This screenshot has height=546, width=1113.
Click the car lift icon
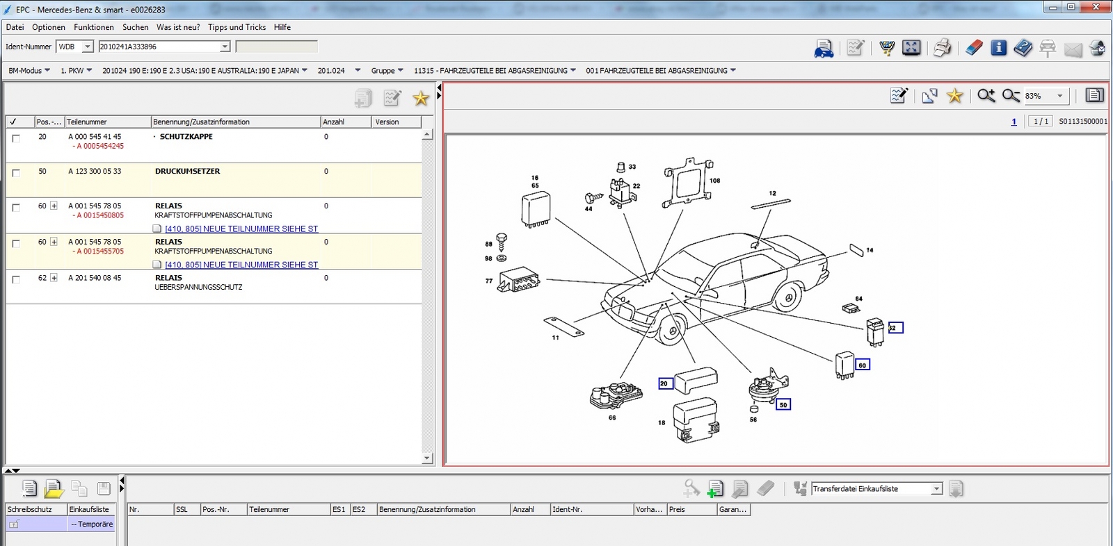[1048, 48]
